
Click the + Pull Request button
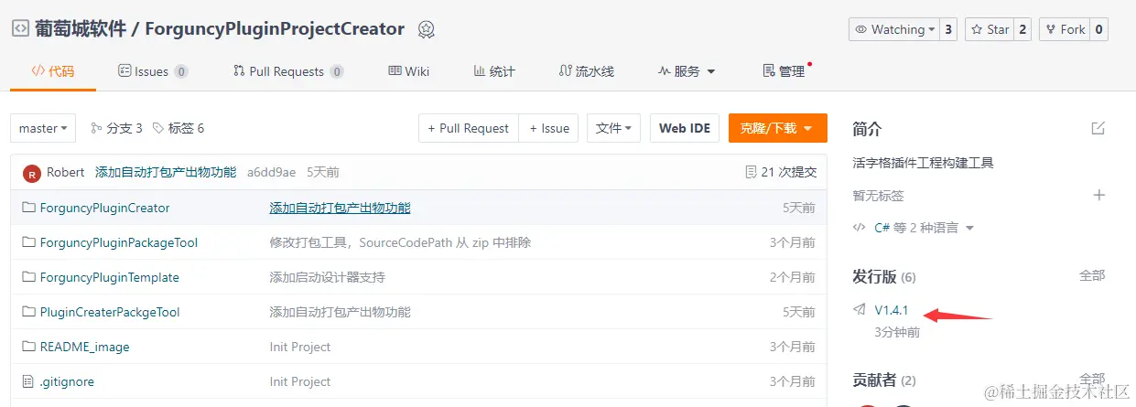[469, 128]
